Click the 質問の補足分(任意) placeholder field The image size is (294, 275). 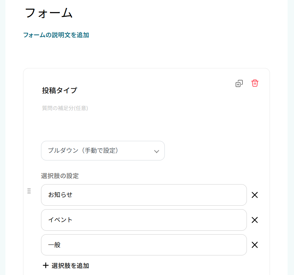click(65, 108)
